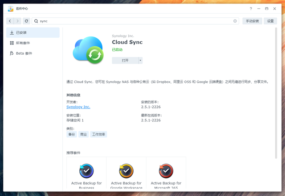Image resolution: width=285 pixels, height=196 pixels.
Task: Select the 已安装 sidebar item
Action: point(33,33)
